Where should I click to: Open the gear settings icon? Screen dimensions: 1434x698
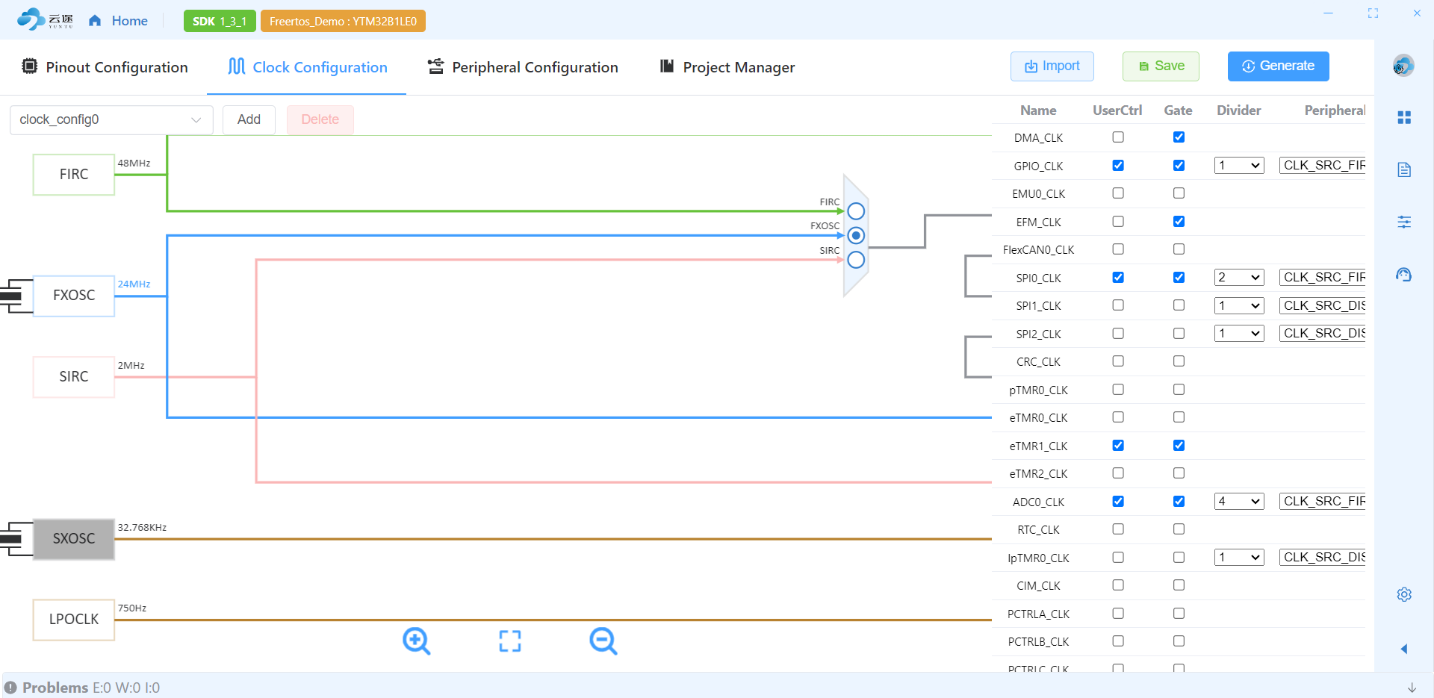1404,594
